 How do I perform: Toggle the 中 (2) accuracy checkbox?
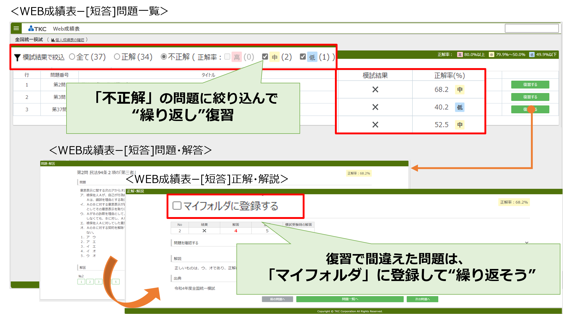pyautogui.click(x=265, y=57)
